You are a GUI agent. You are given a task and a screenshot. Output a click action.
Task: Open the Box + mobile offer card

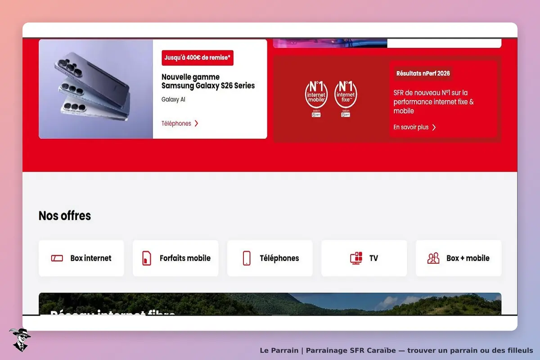coord(459,258)
